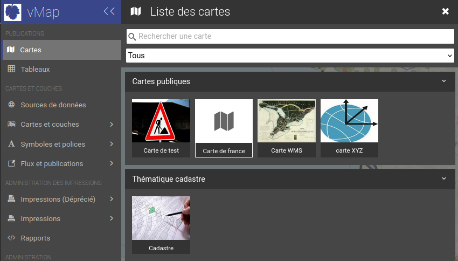Screen dimensions: 458x261
Task: Collapse the Thématique cadastre section
Action: coord(444,178)
